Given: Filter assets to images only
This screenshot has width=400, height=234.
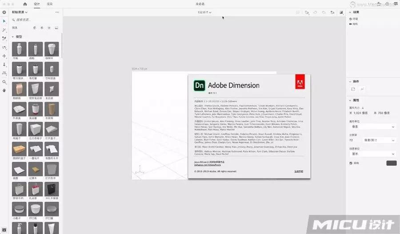Looking at the screenshot, I should coord(56,28).
